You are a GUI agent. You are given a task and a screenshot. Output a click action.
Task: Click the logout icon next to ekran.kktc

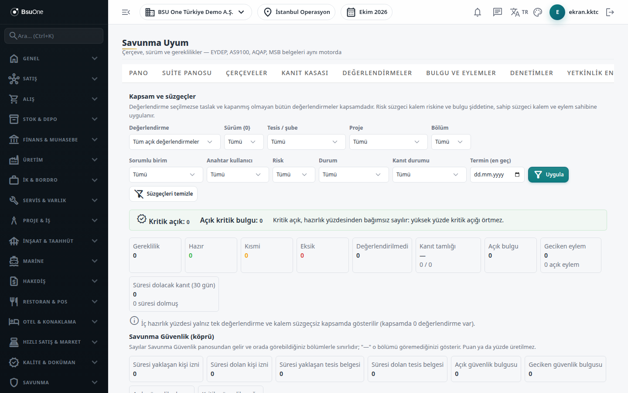pyautogui.click(x=610, y=12)
